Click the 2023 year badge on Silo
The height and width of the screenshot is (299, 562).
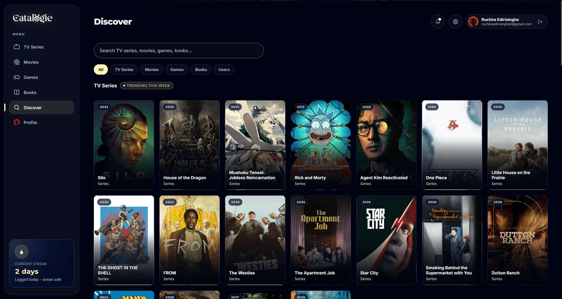click(x=104, y=107)
